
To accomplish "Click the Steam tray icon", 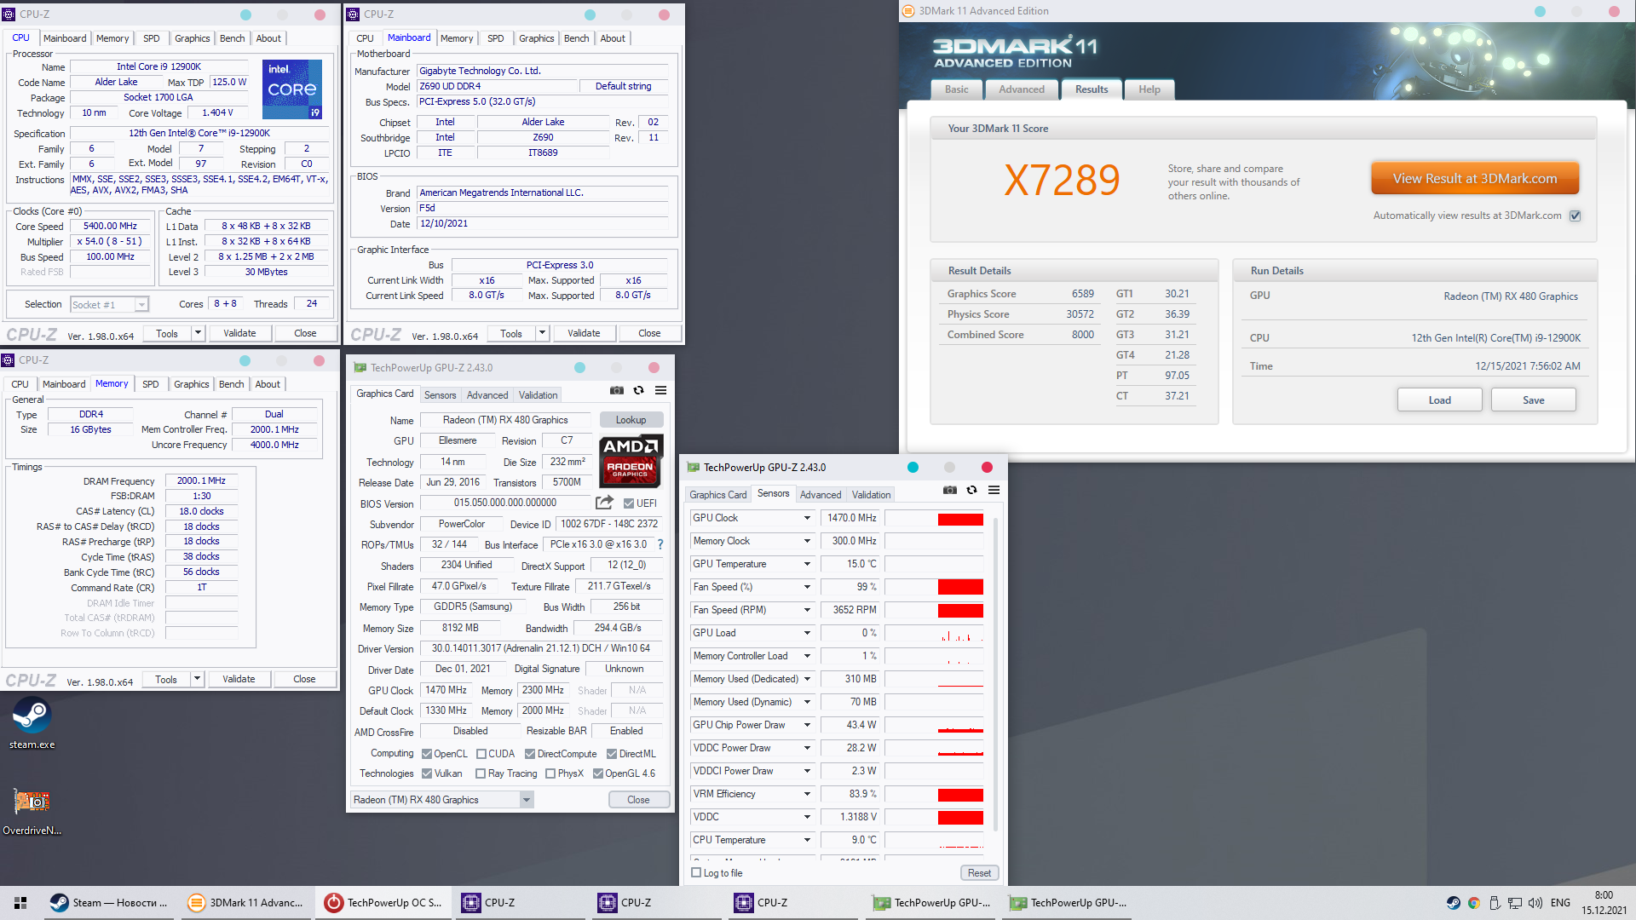I will (1454, 903).
